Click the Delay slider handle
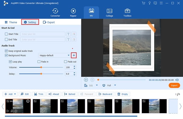This screenshot has height=119, width=183. tap(41, 74)
